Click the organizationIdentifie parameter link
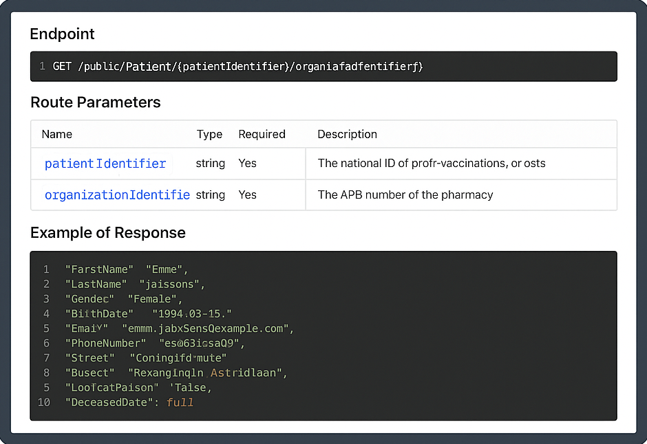The image size is (647, 444). pyautogui.click(x=117, y=195)
